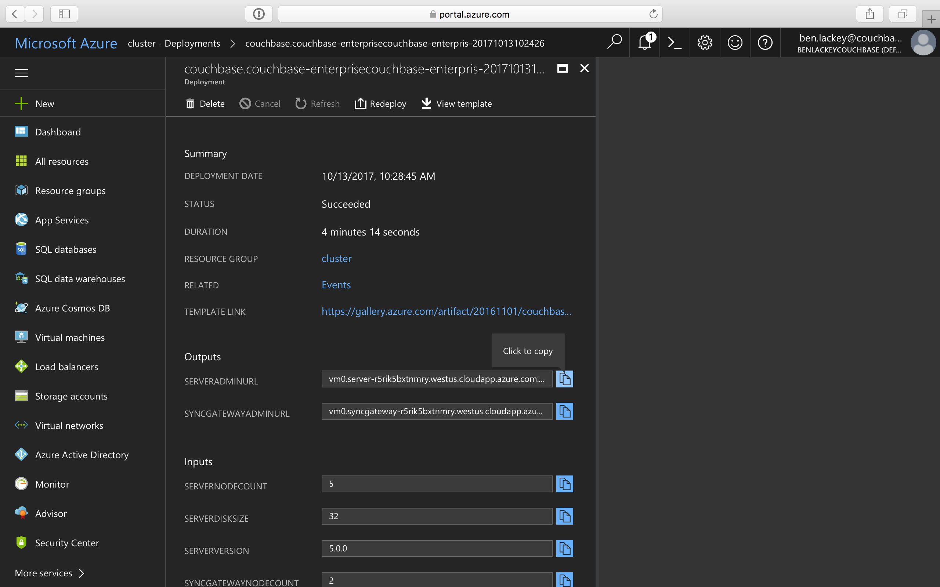Collapse sidebar with hamburger icon
940x587 pixels.
tap(21, 73)
